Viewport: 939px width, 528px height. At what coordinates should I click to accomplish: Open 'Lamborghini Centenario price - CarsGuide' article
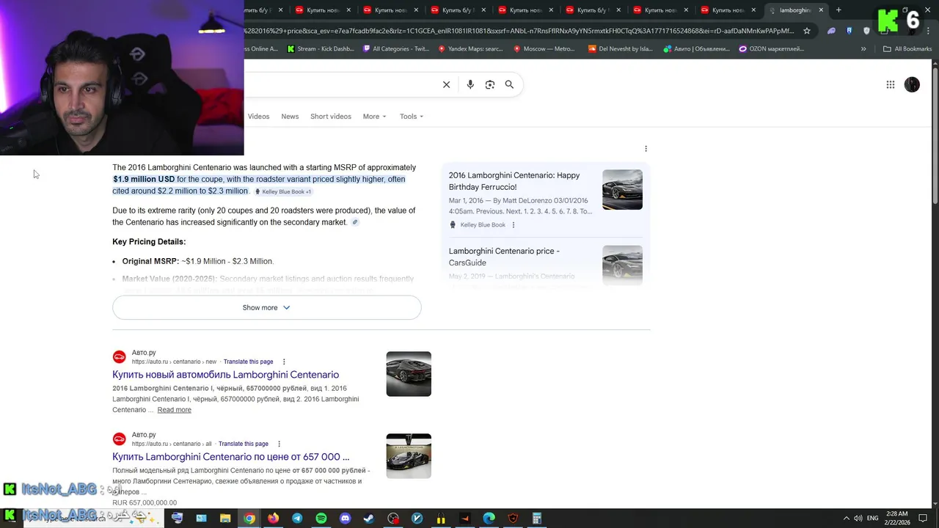(504, 257)
